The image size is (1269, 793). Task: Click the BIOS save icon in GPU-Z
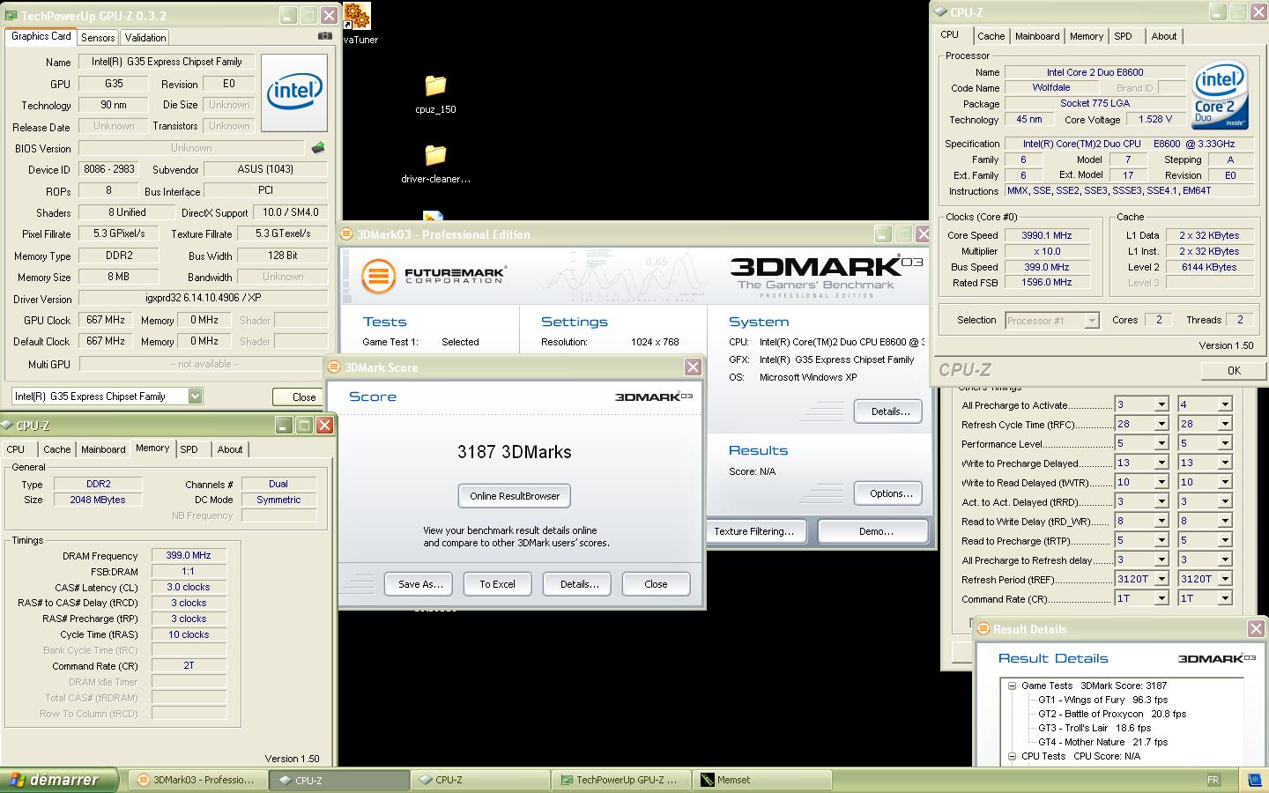click(x=318, y=148)
